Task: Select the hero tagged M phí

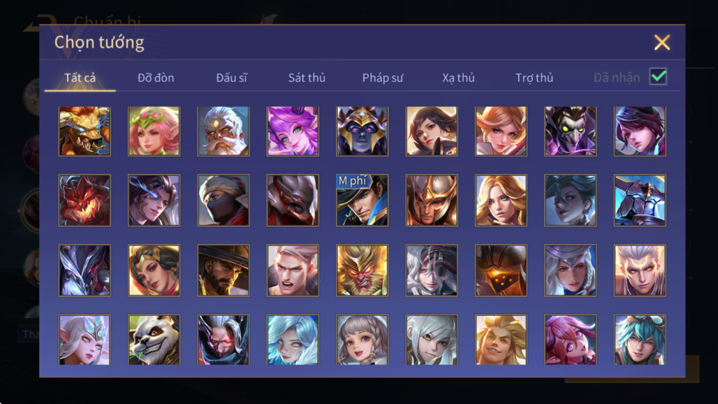Action: tap(362, 201)
